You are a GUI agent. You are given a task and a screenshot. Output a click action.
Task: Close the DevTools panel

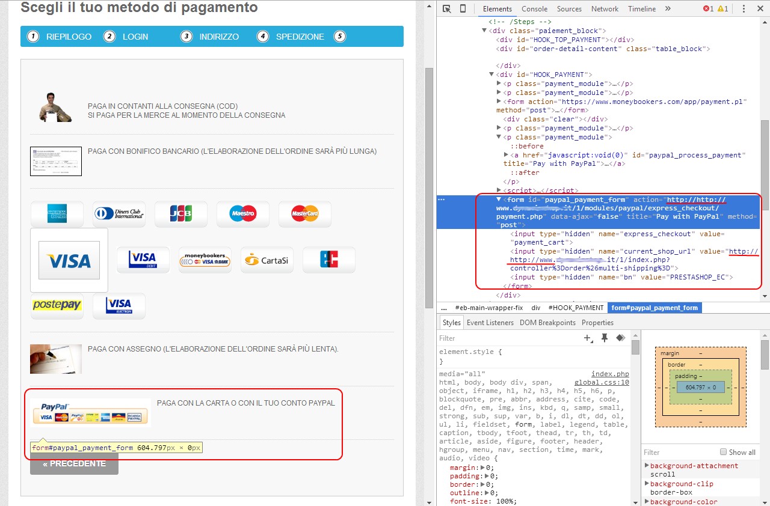click(x=759, y=9)
